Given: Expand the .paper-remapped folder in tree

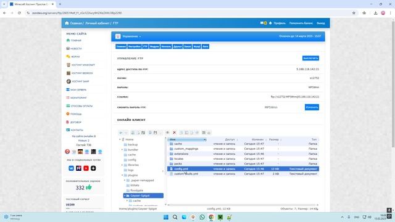Looking at the screenshot, I should (125, 181).
